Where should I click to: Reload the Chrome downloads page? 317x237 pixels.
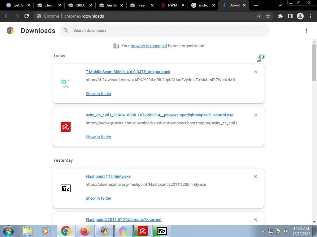point(27,16)
